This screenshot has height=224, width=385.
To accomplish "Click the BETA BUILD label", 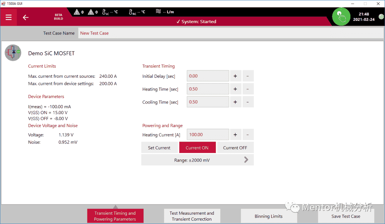I will pyautogui.click(x=58, y=17).
